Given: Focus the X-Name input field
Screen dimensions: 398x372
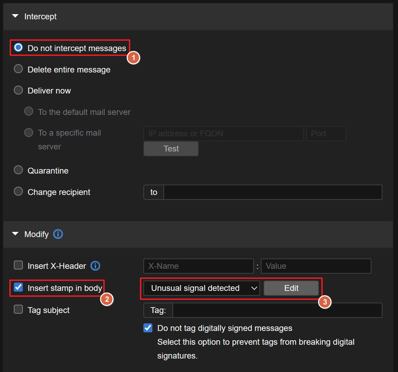Looking at the screenshot, I should (x=198, y=266).
